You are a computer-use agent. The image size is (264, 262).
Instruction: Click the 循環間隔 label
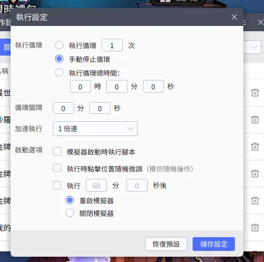(29, 107)
